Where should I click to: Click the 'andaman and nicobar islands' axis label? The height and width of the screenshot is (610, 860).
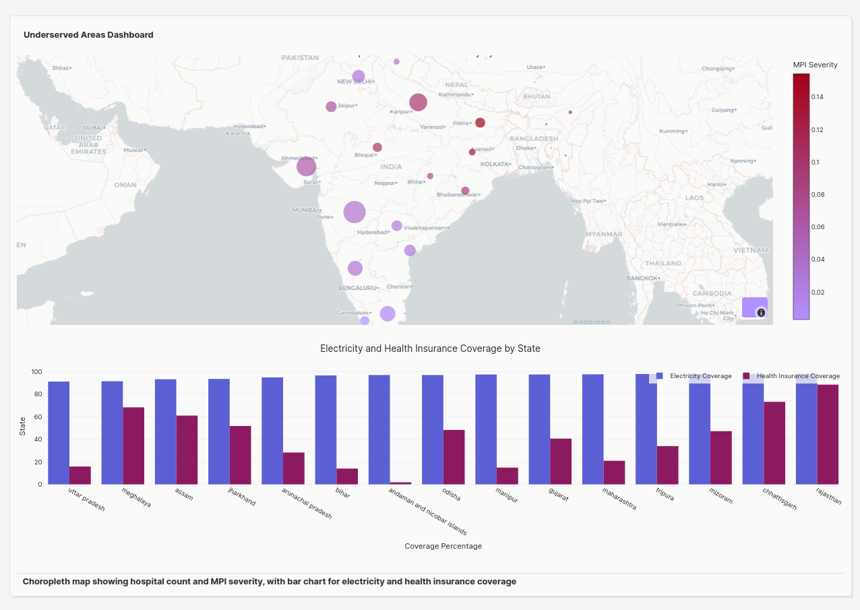(x=428, y=511)
